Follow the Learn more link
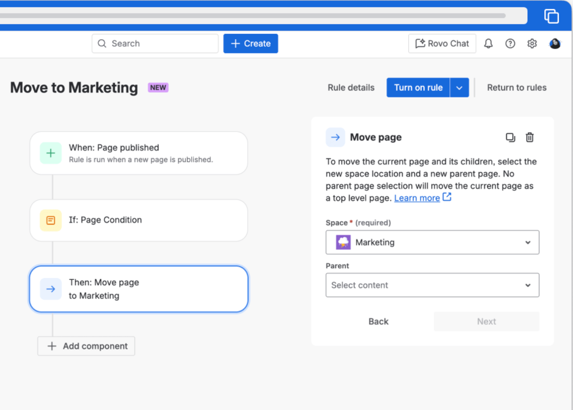 [417, 198]
